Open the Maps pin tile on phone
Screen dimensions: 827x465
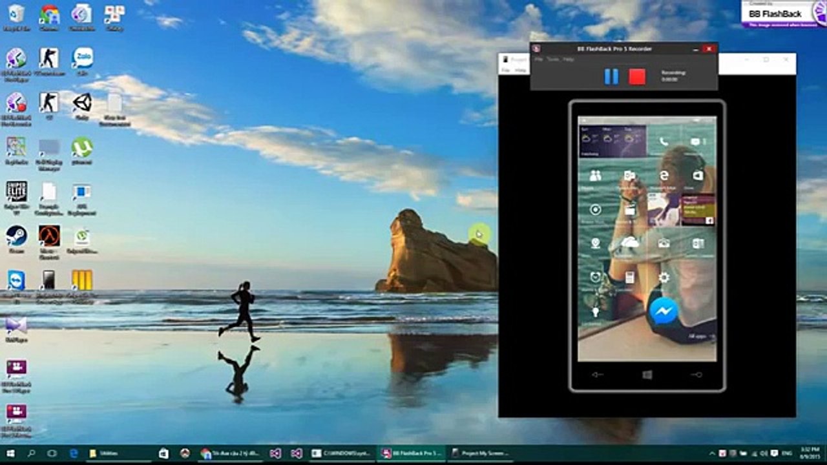(596, 243)
